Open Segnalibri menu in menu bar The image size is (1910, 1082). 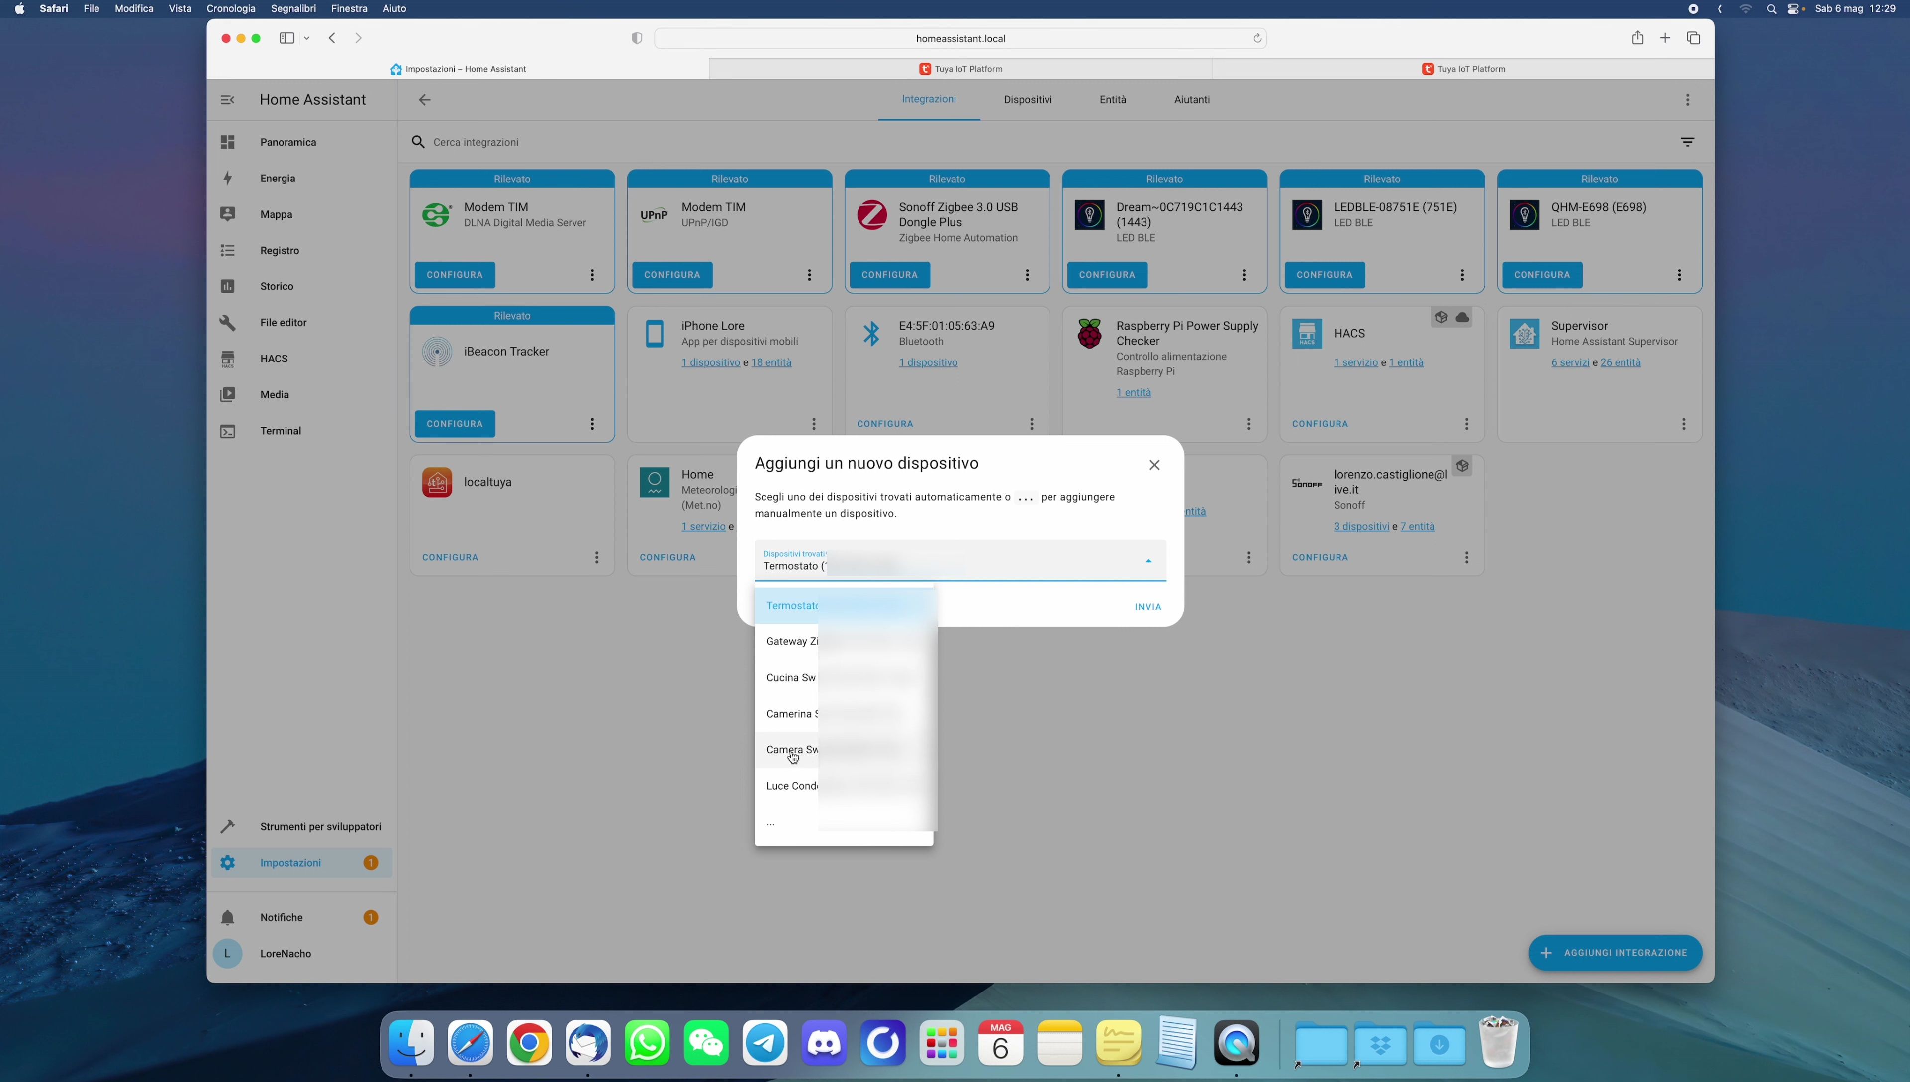coord(293,9)
